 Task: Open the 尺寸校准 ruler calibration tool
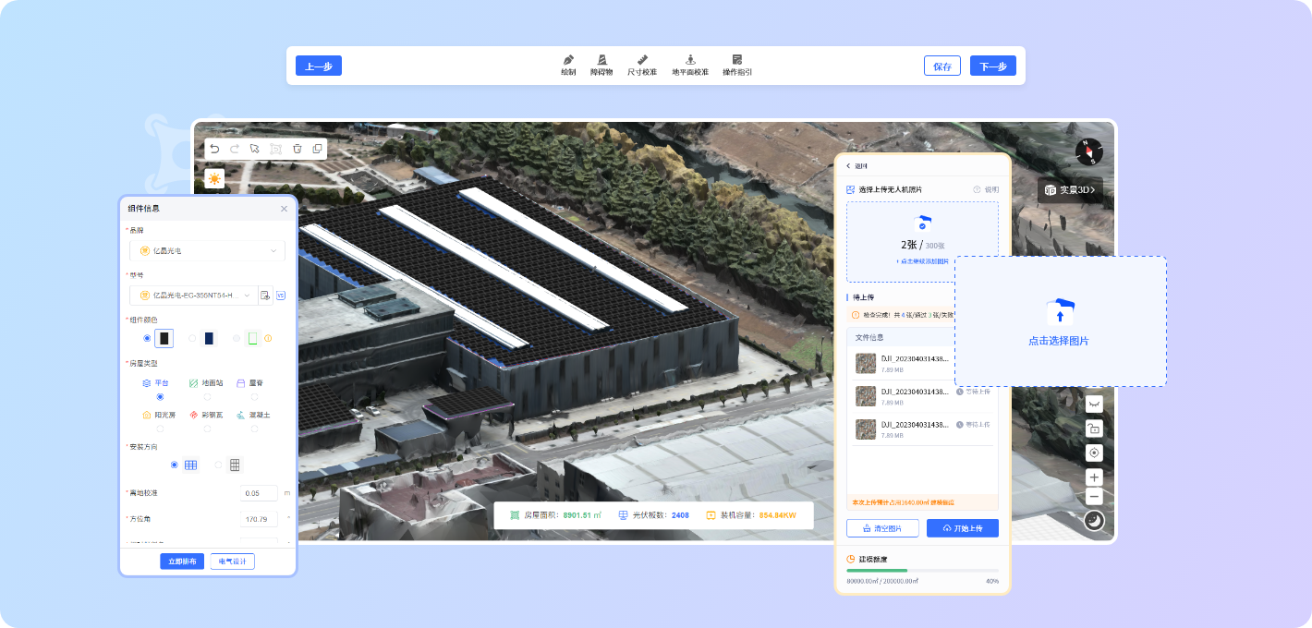pyautogui.click(x=642, y=65)
